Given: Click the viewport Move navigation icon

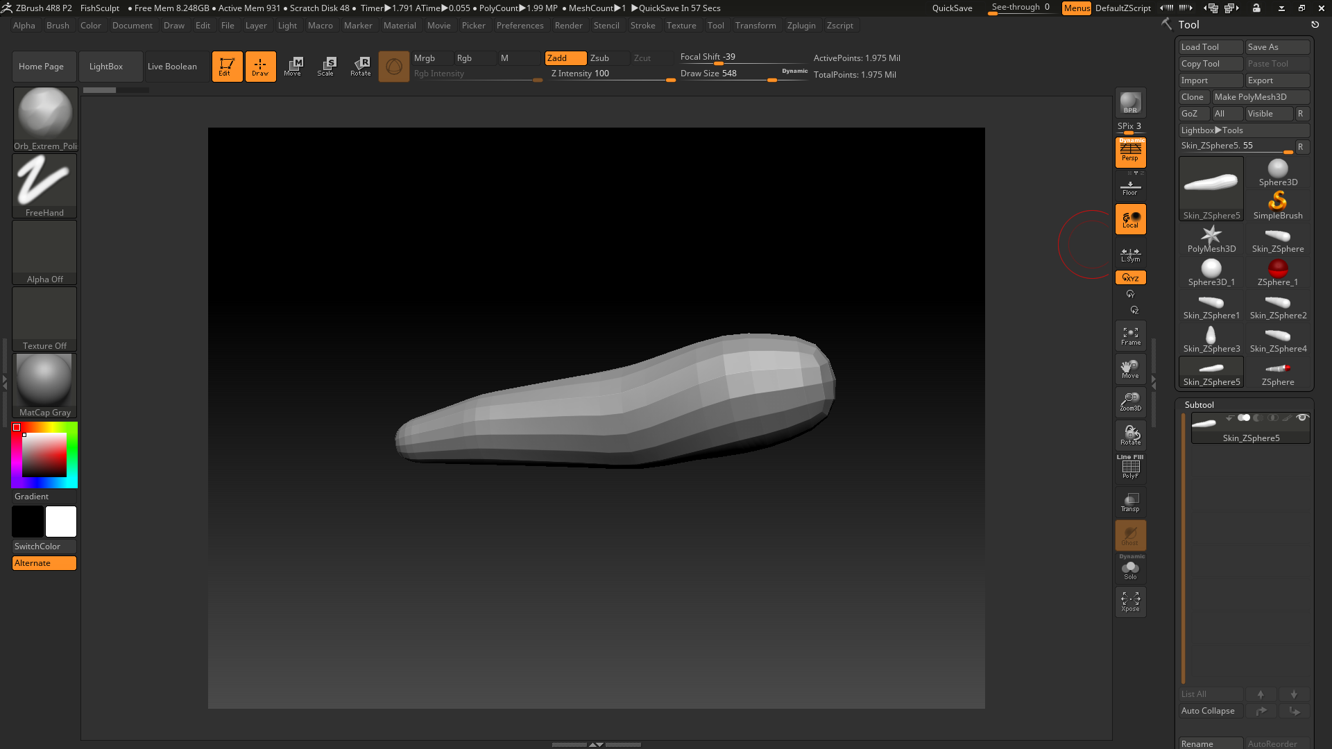Looking at the screenshot, I should pos(1130,369).
